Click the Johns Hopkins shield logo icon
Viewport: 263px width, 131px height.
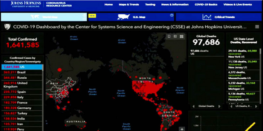[x=7, y=27]
